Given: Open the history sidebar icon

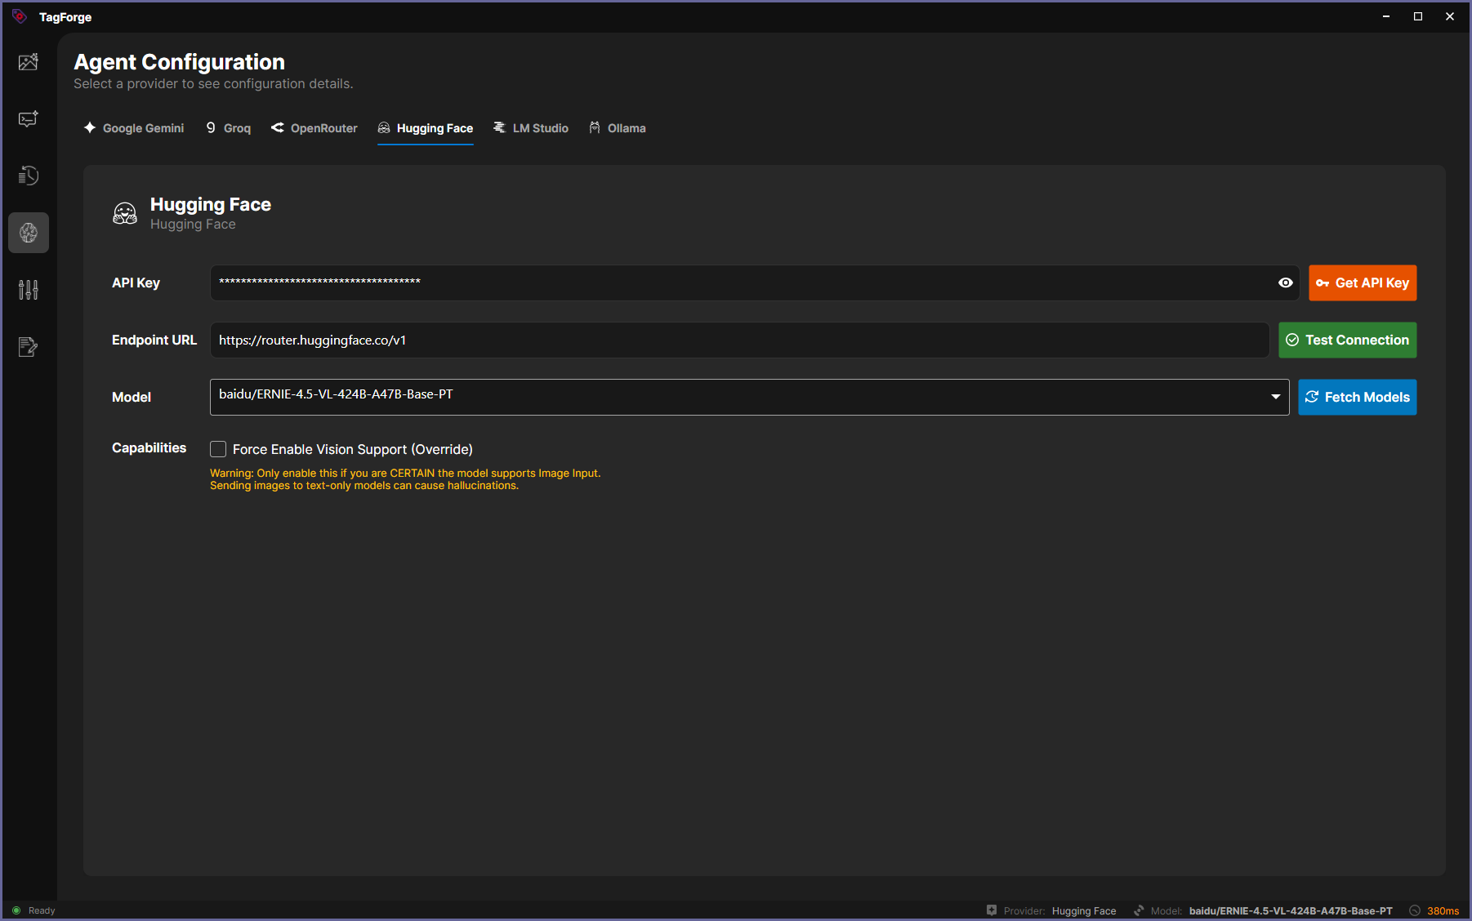Looking at the screenshot, I should coord(29,176).
